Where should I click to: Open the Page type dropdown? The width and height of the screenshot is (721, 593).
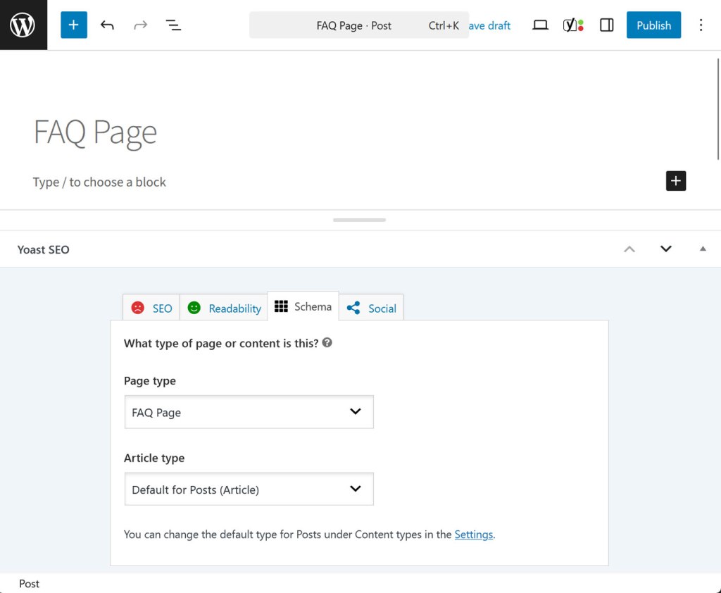click(x=249, y=412)
